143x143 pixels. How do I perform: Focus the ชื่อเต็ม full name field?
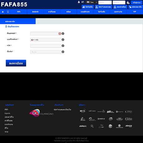point(46,52)
